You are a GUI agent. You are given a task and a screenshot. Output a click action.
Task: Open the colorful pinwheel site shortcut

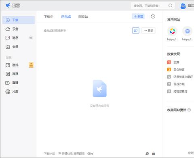coord(172,31)
